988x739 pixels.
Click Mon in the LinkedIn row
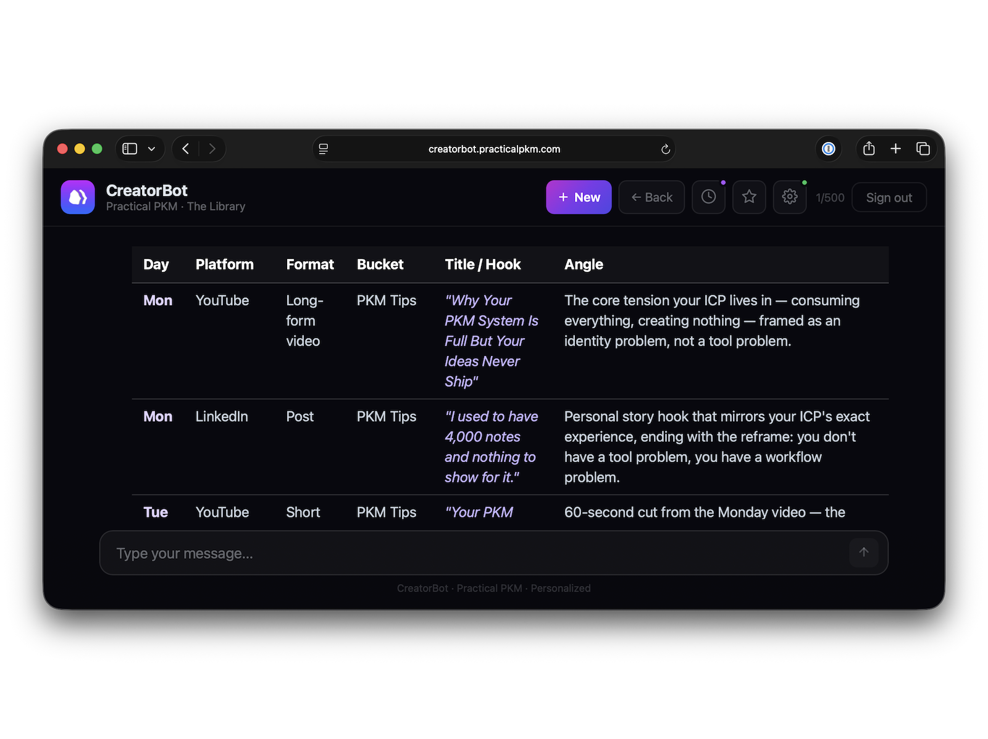pyautogui.click(x=158, y=416)
